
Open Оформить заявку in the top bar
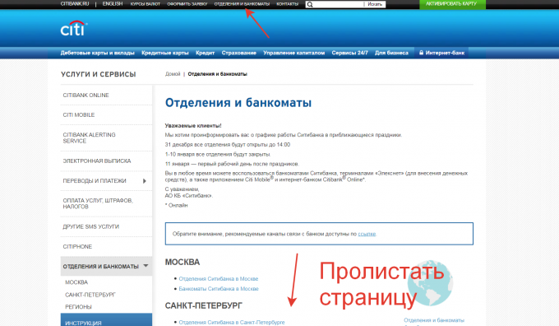pos(187,4)
